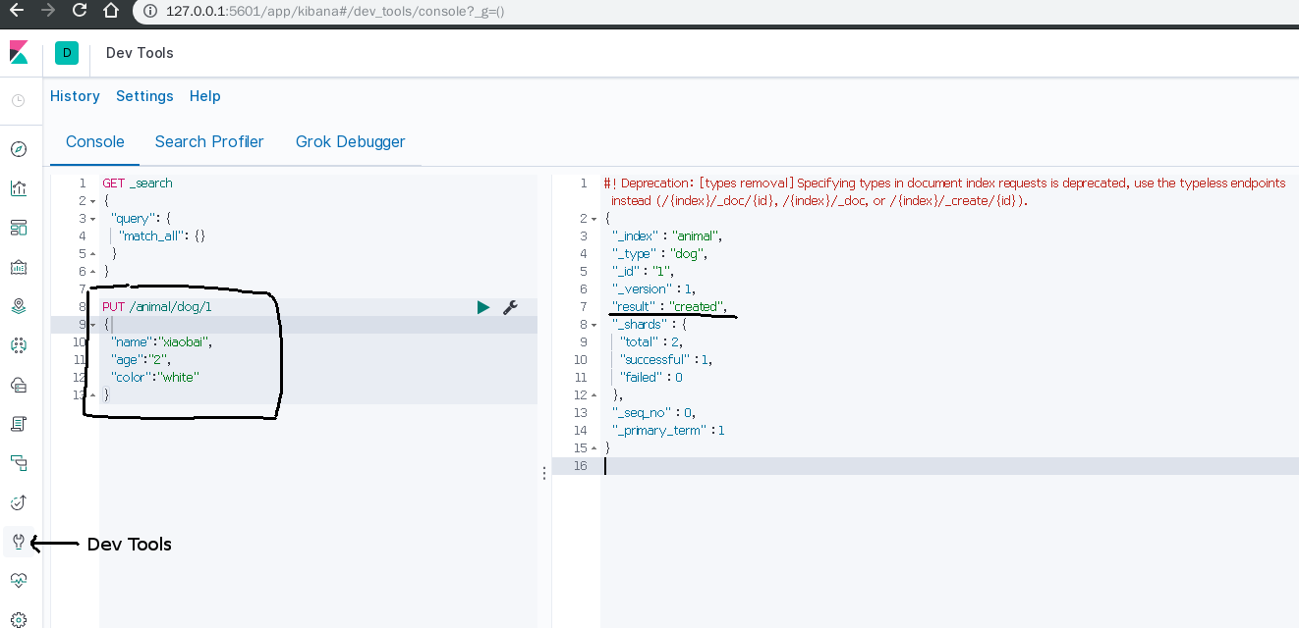Click the "_seq_no" : 0 response line
Screen dimensions: 1299x628
tap(654, 413)
